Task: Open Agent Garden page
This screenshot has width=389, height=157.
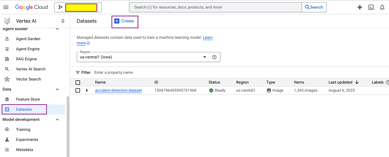Action: coord(28,39)
